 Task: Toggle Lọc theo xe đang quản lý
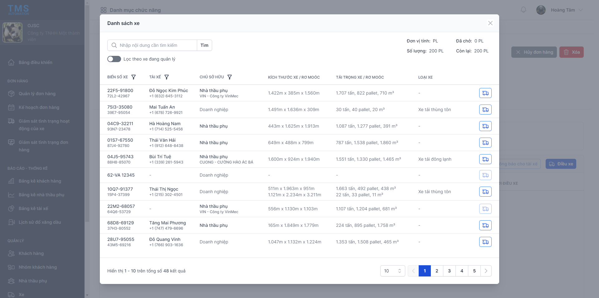[114, 59]
